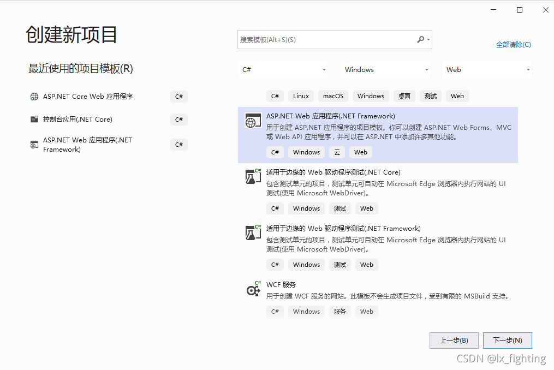Click 全部清除(C) to clear all filters
554x370 pixels.
click(x=514, y=45)
